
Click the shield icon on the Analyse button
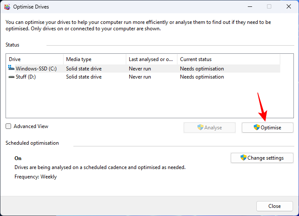(200, 127)
